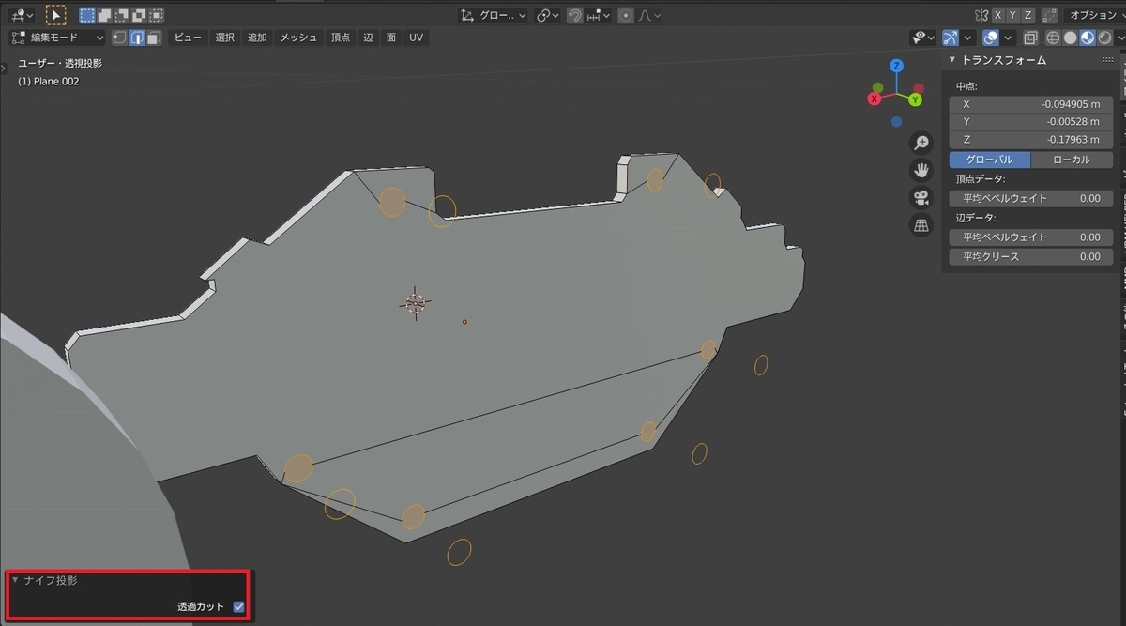Open the gizmo settings dropdown arrow
This screenshot has width=1126, height=626.
968,38
